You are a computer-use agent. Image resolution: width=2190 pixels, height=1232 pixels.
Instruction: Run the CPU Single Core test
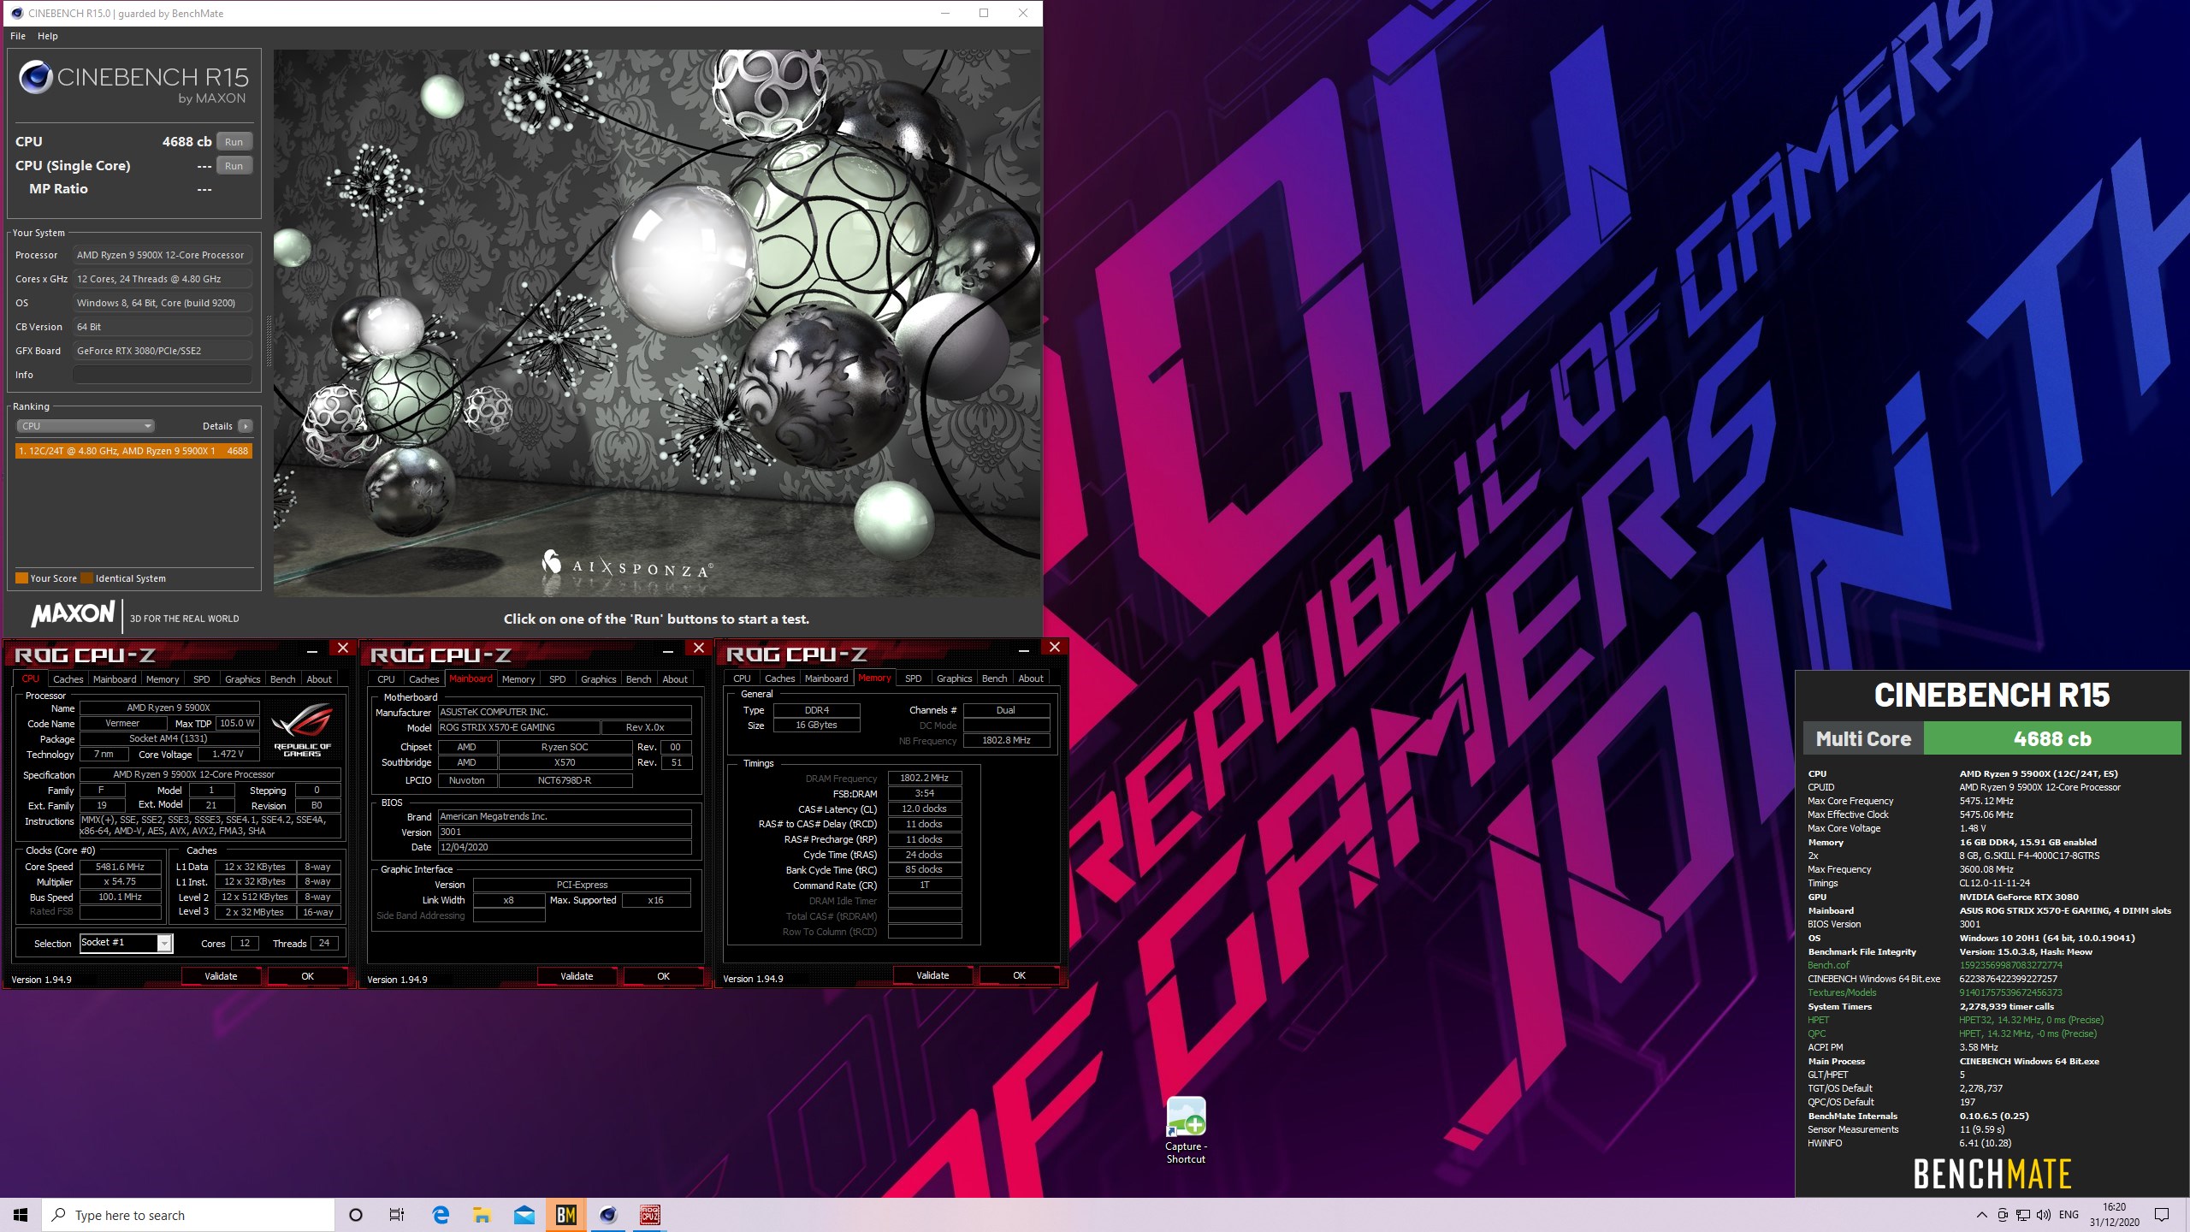pos(234,166)
